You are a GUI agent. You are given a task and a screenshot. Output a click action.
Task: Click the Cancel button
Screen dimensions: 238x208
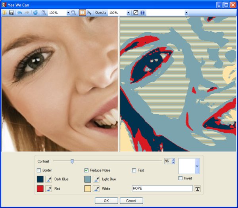pos(131,201)
